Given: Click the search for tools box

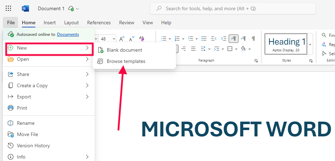Looking at the screenshot, I should point(233,8).
